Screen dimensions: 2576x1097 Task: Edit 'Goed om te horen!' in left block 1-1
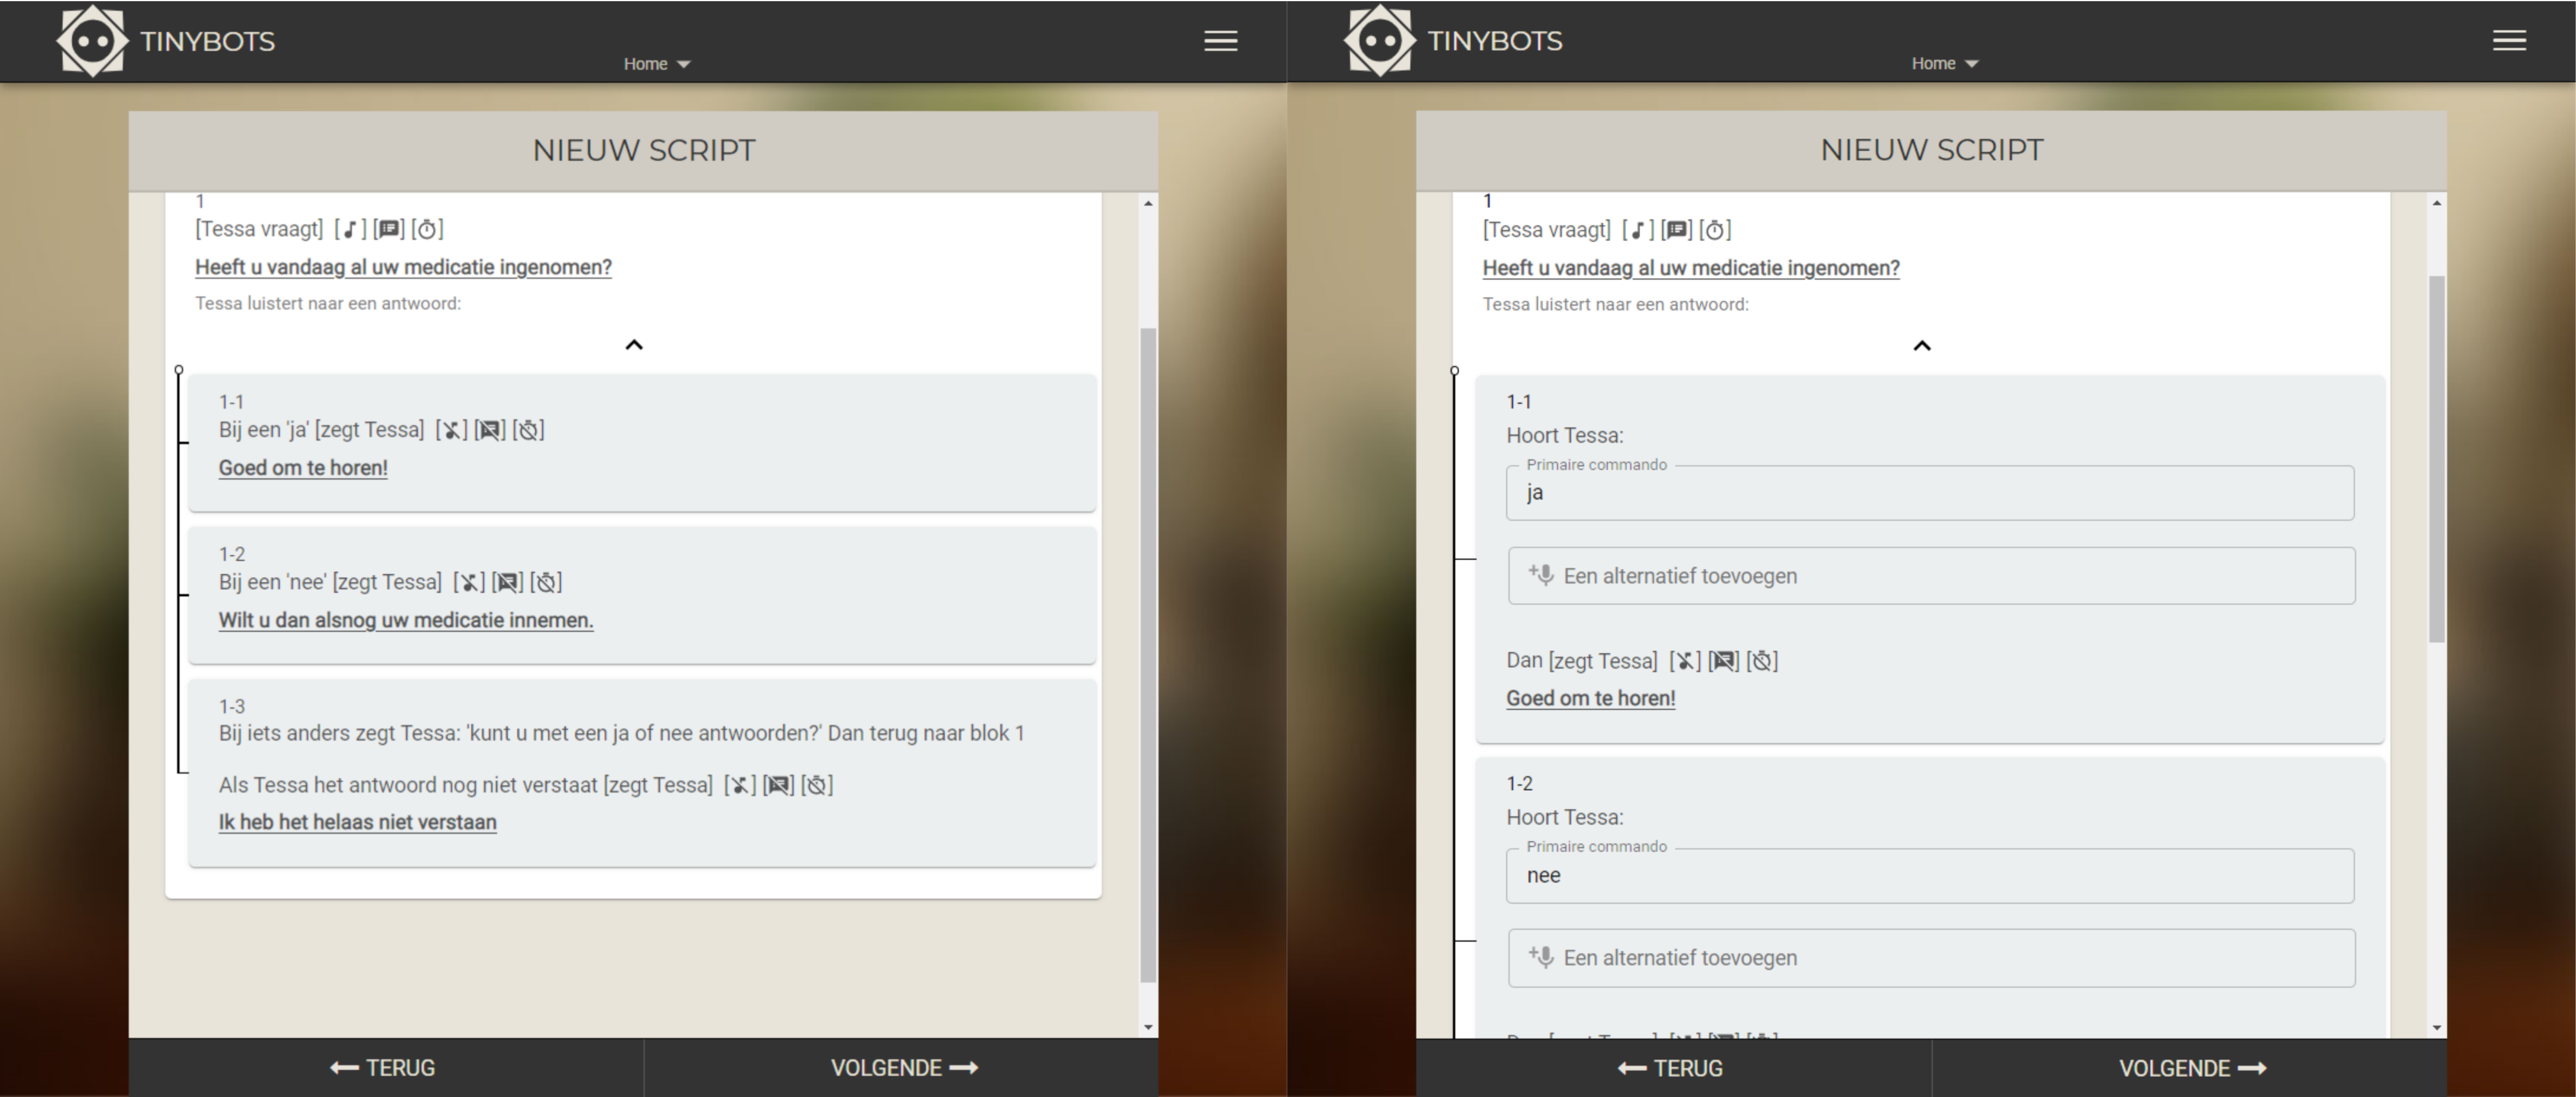tap(303, 468)
